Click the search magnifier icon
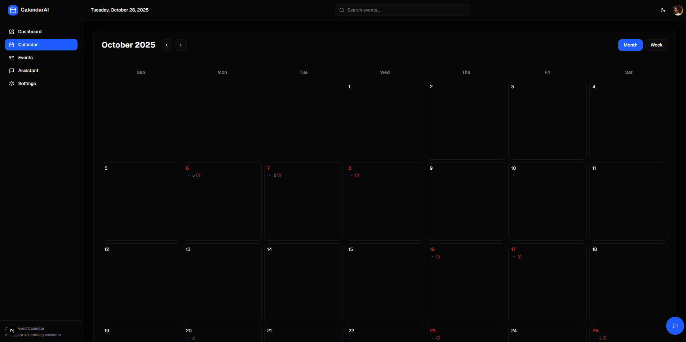The image size is (686, 342). tap(341, 10)
